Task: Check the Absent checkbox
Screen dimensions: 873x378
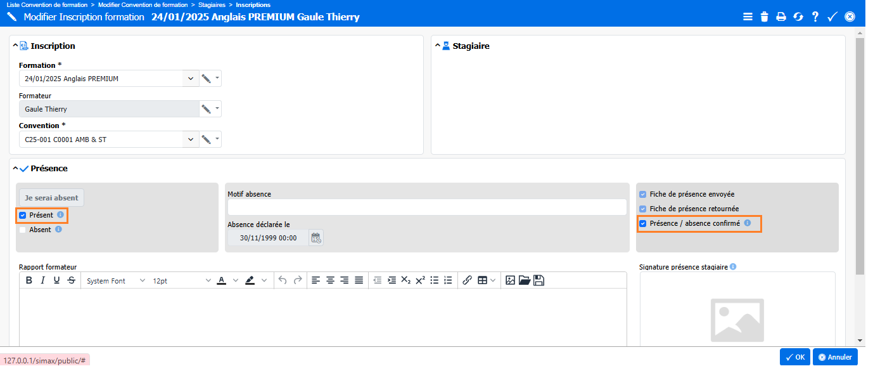Action: 23,230
